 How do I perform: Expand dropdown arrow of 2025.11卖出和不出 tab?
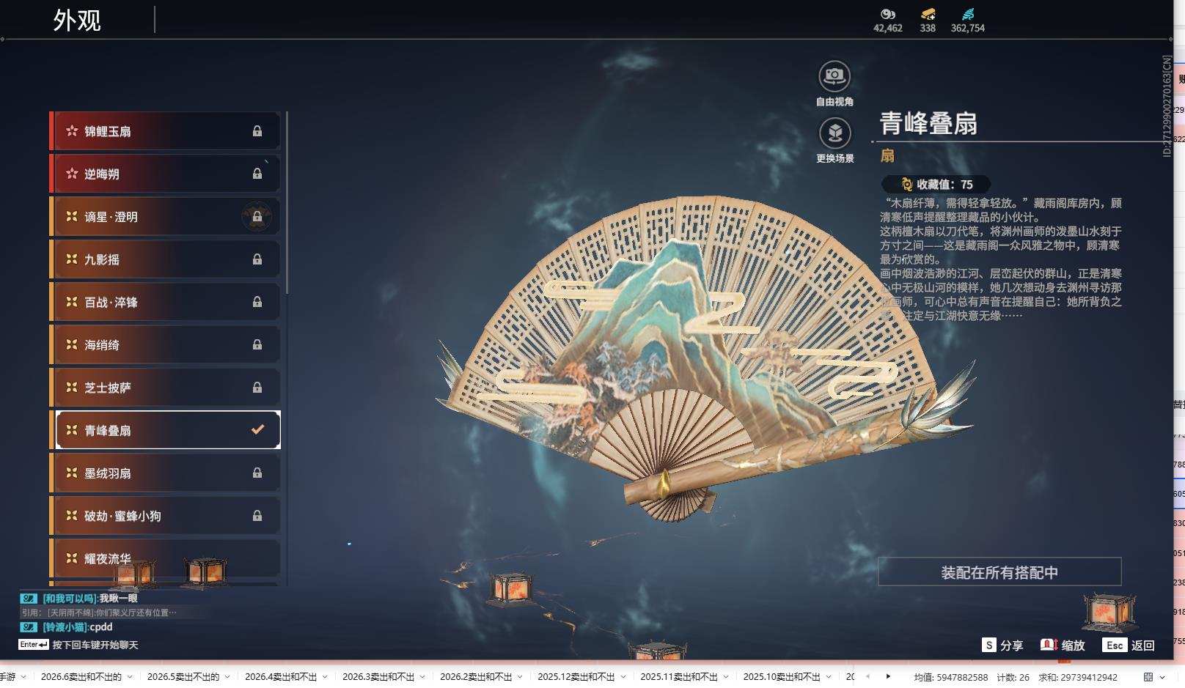[725, 677]
